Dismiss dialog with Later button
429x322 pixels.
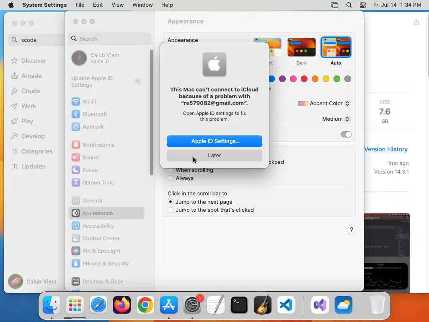(x=214, y=156)
